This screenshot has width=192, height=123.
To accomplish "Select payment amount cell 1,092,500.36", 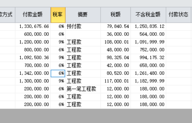I will pos(33,58).
